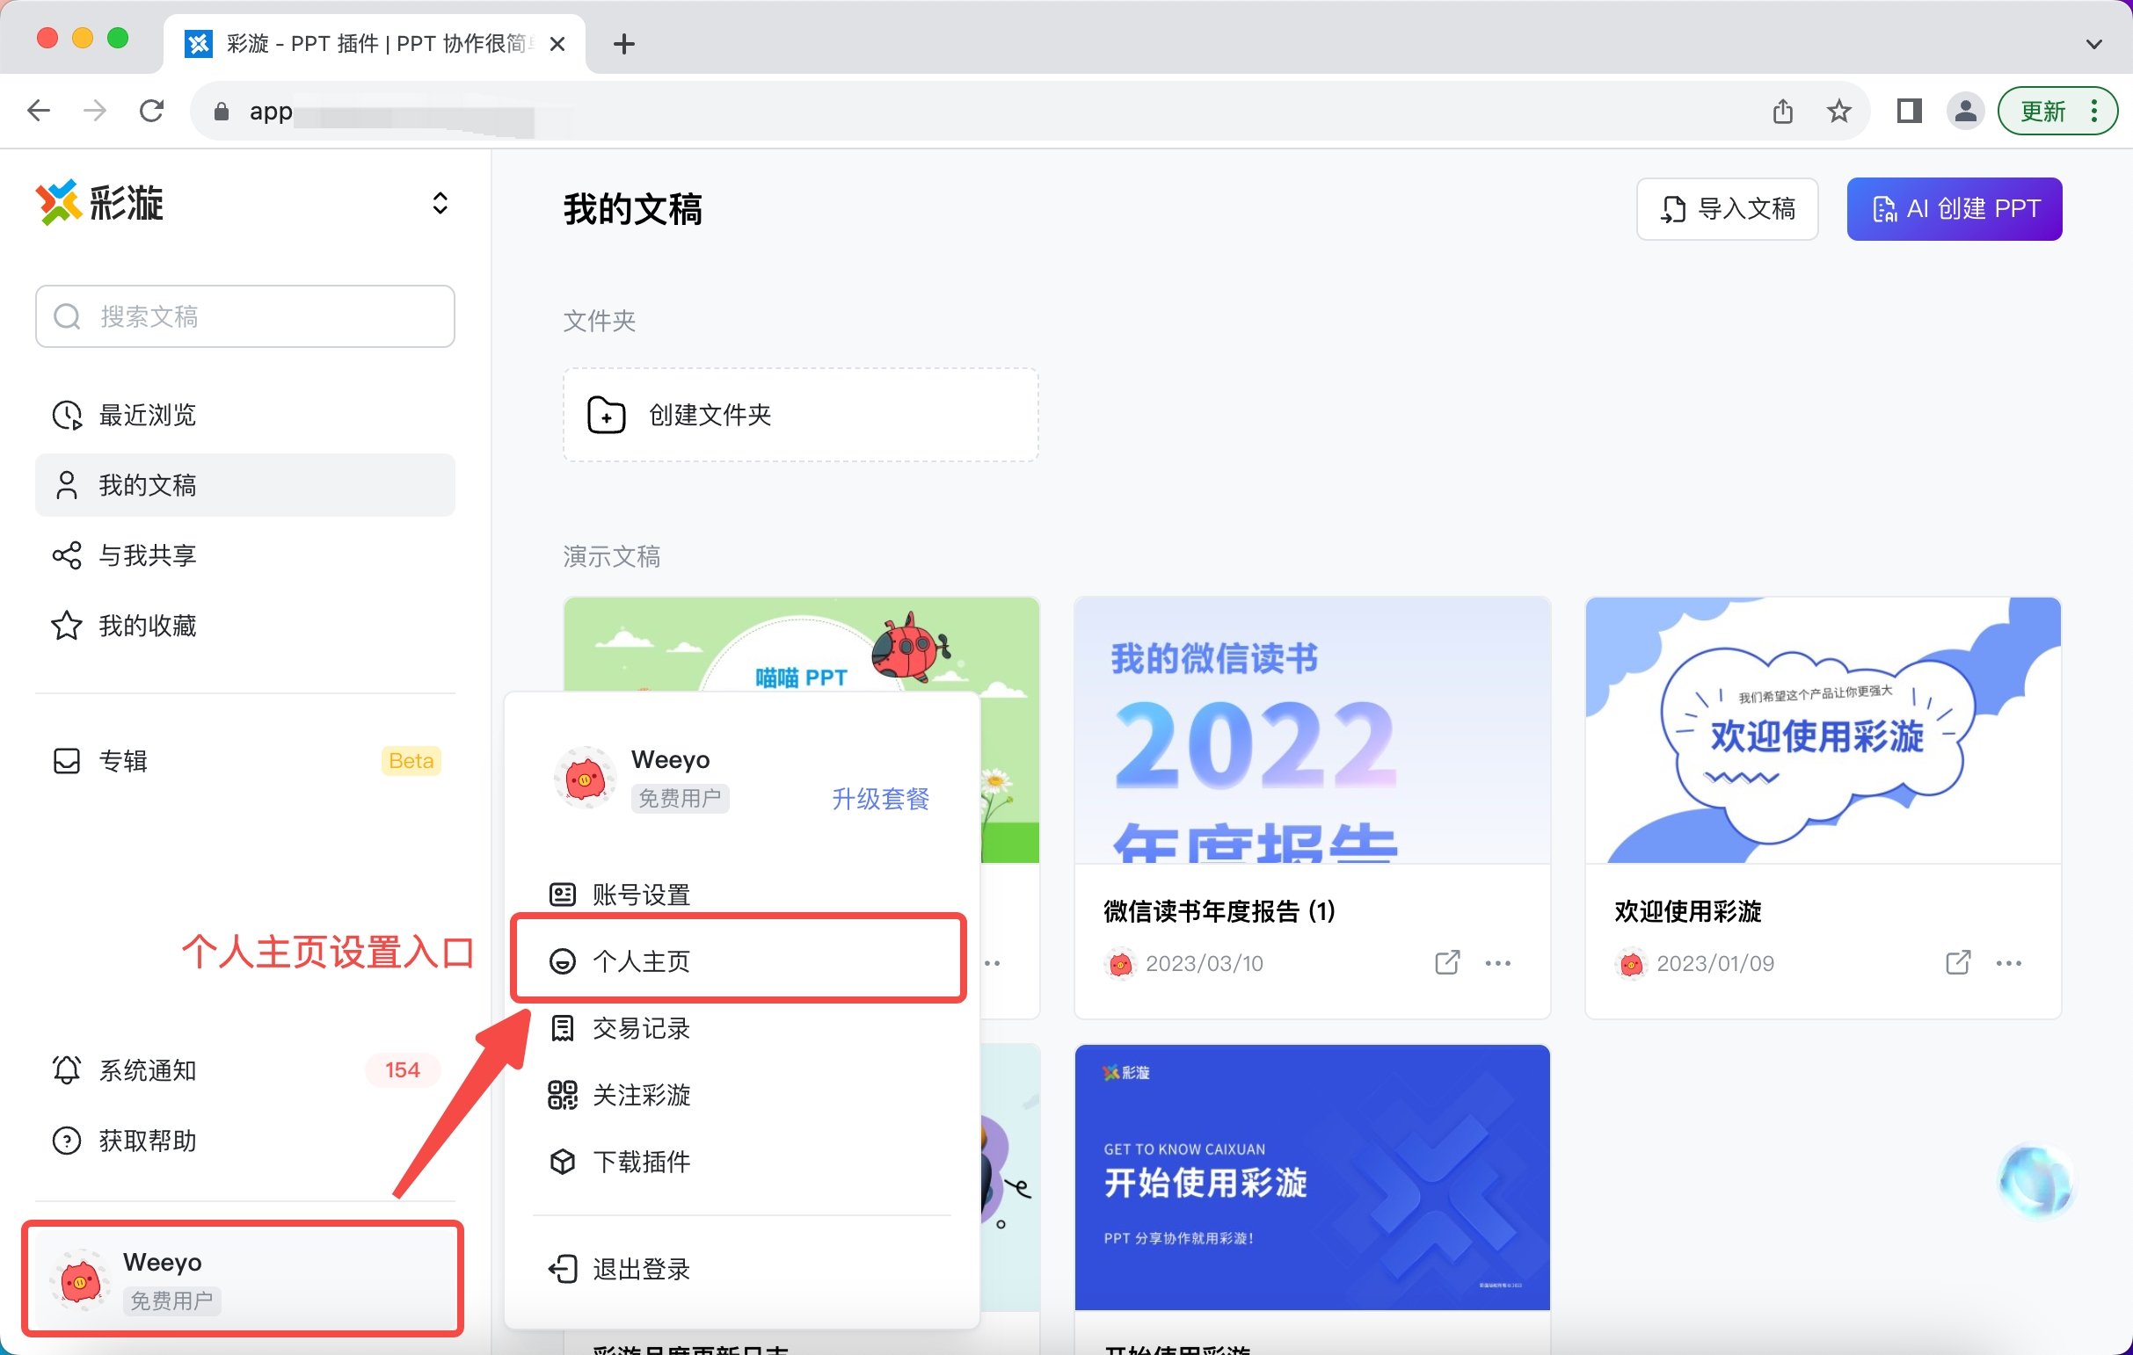Click the 与我共享 share nodes icon
The image size is (2133, 1355).
(67, 555)
